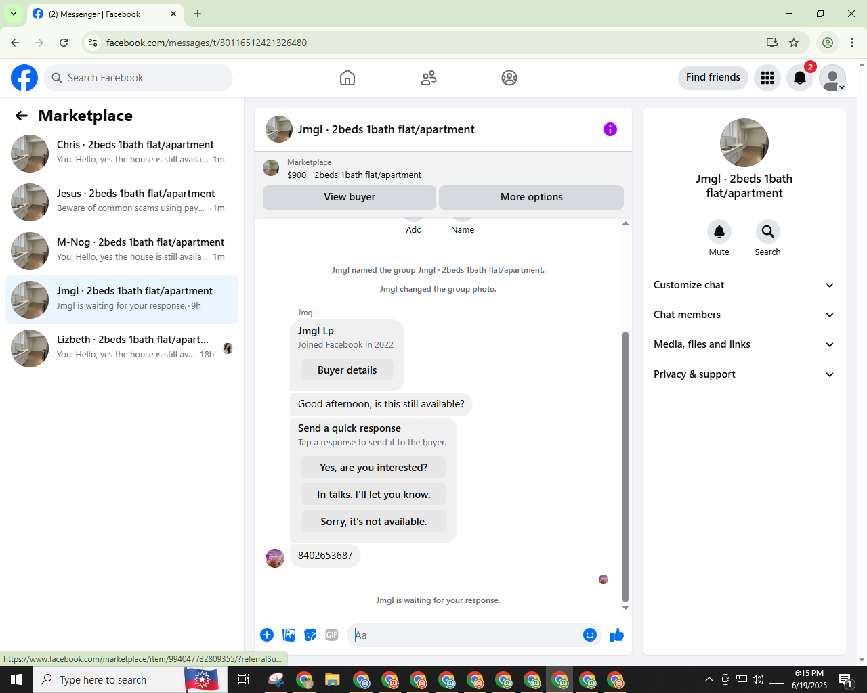Viewport: 867px width, 693px height.
Task: Select Jmgl 2beds 1bath conversation
Action: point(122,299)
